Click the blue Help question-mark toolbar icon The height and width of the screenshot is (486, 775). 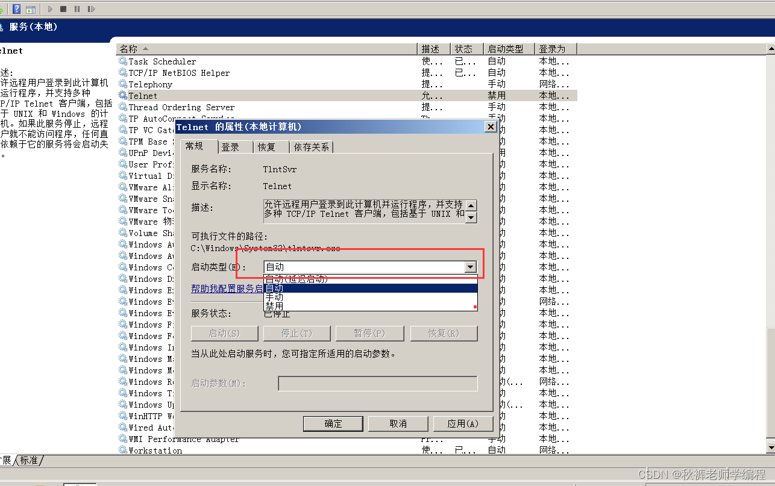pyautogui.click(x=16, y=9)
